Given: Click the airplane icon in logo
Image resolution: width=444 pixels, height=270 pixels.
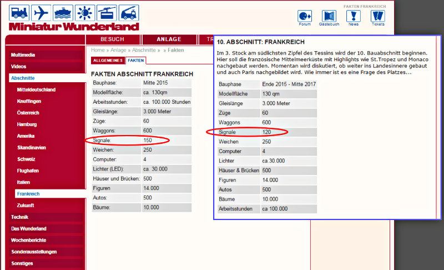Looking at the screenshot, I should click(x=42, y=13).
